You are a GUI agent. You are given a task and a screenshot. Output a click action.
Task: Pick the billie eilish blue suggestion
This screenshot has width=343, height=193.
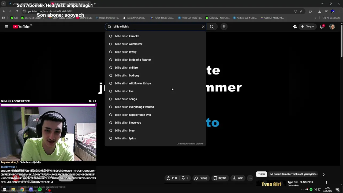coord(155,131)
